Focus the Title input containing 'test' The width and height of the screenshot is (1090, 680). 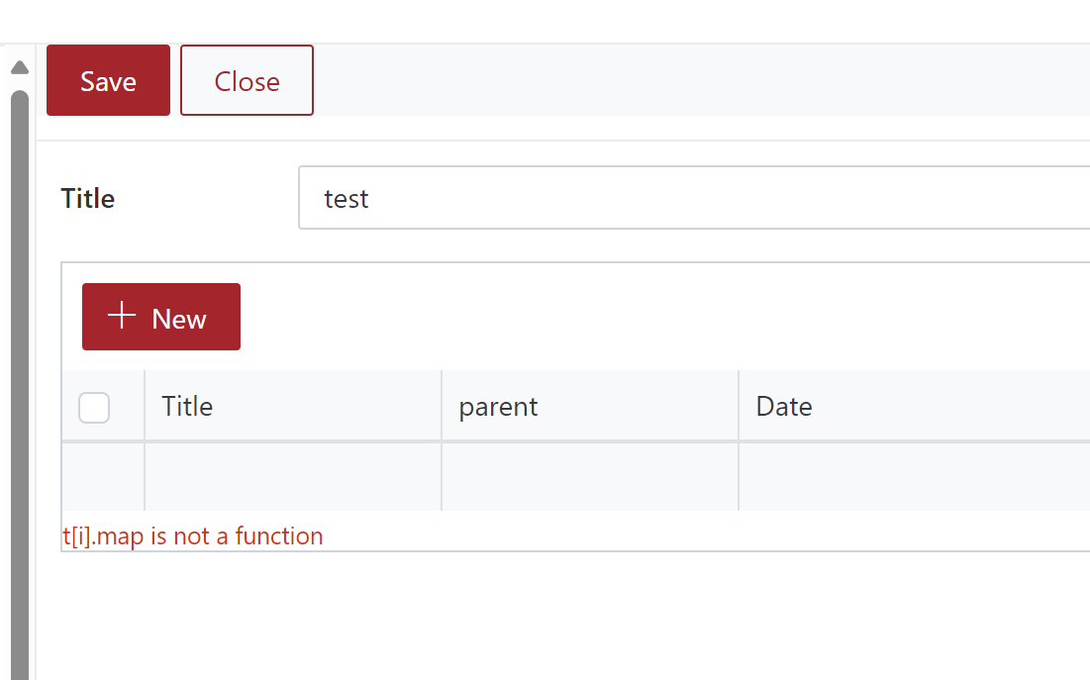(693, 198)
